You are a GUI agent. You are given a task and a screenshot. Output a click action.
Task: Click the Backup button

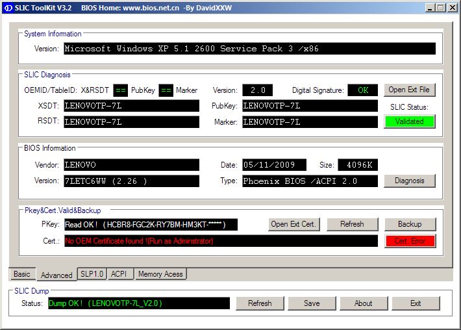tap(409, 224)
